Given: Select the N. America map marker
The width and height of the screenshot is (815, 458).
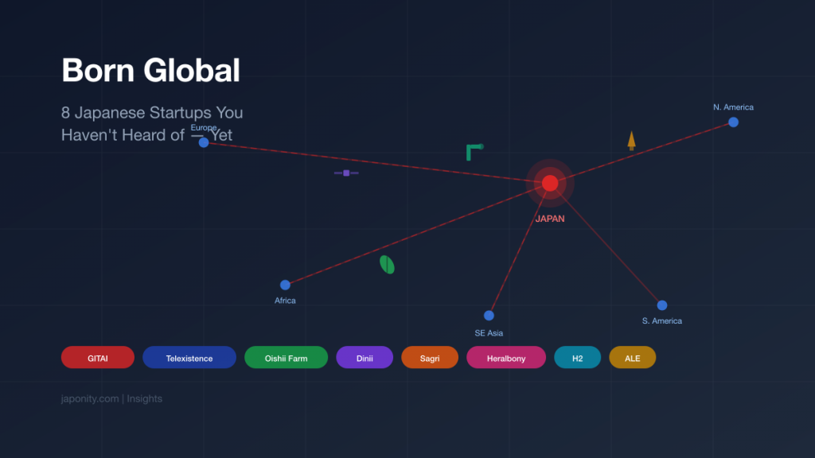Looking at the screenshot, I should (x=733, y=122).
